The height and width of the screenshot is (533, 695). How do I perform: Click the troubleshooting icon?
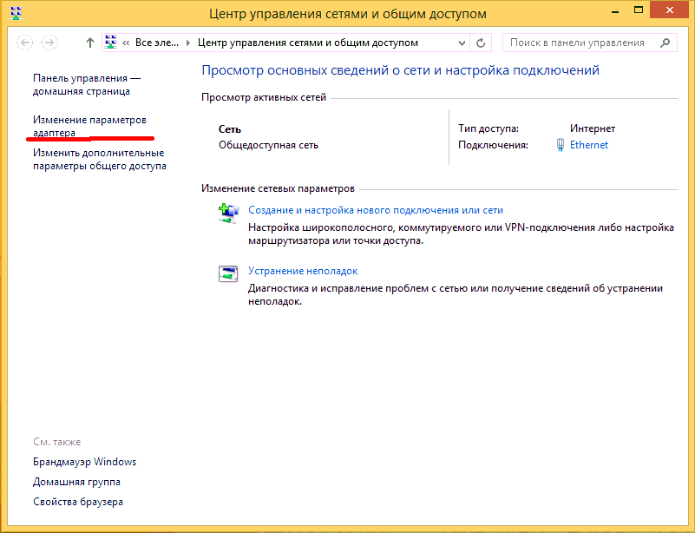(228, 273)
